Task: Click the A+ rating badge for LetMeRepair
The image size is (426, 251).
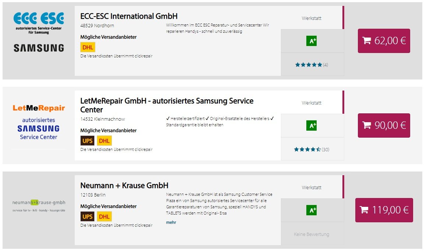Action: (311, 125)
